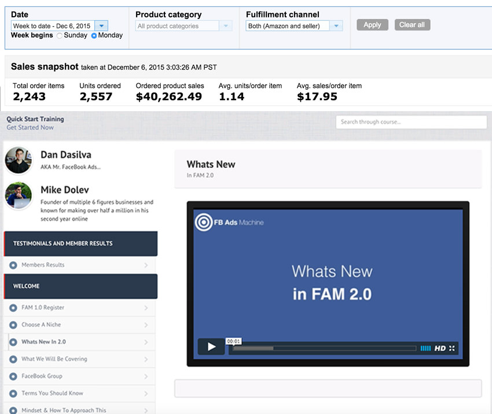
Task: Open the FaceBook Group lesson
Action: [x=79, y=376]
